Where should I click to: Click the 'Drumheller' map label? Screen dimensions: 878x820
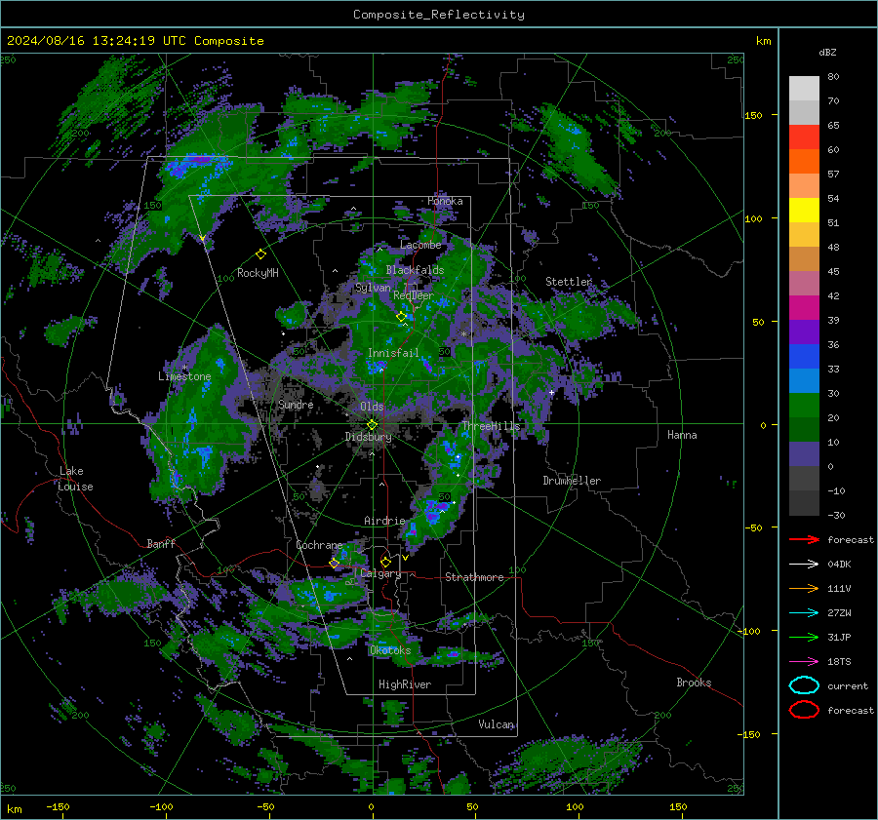(572, 481)
